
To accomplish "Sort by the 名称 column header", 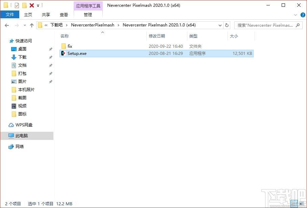I will (x=65, y=36).
